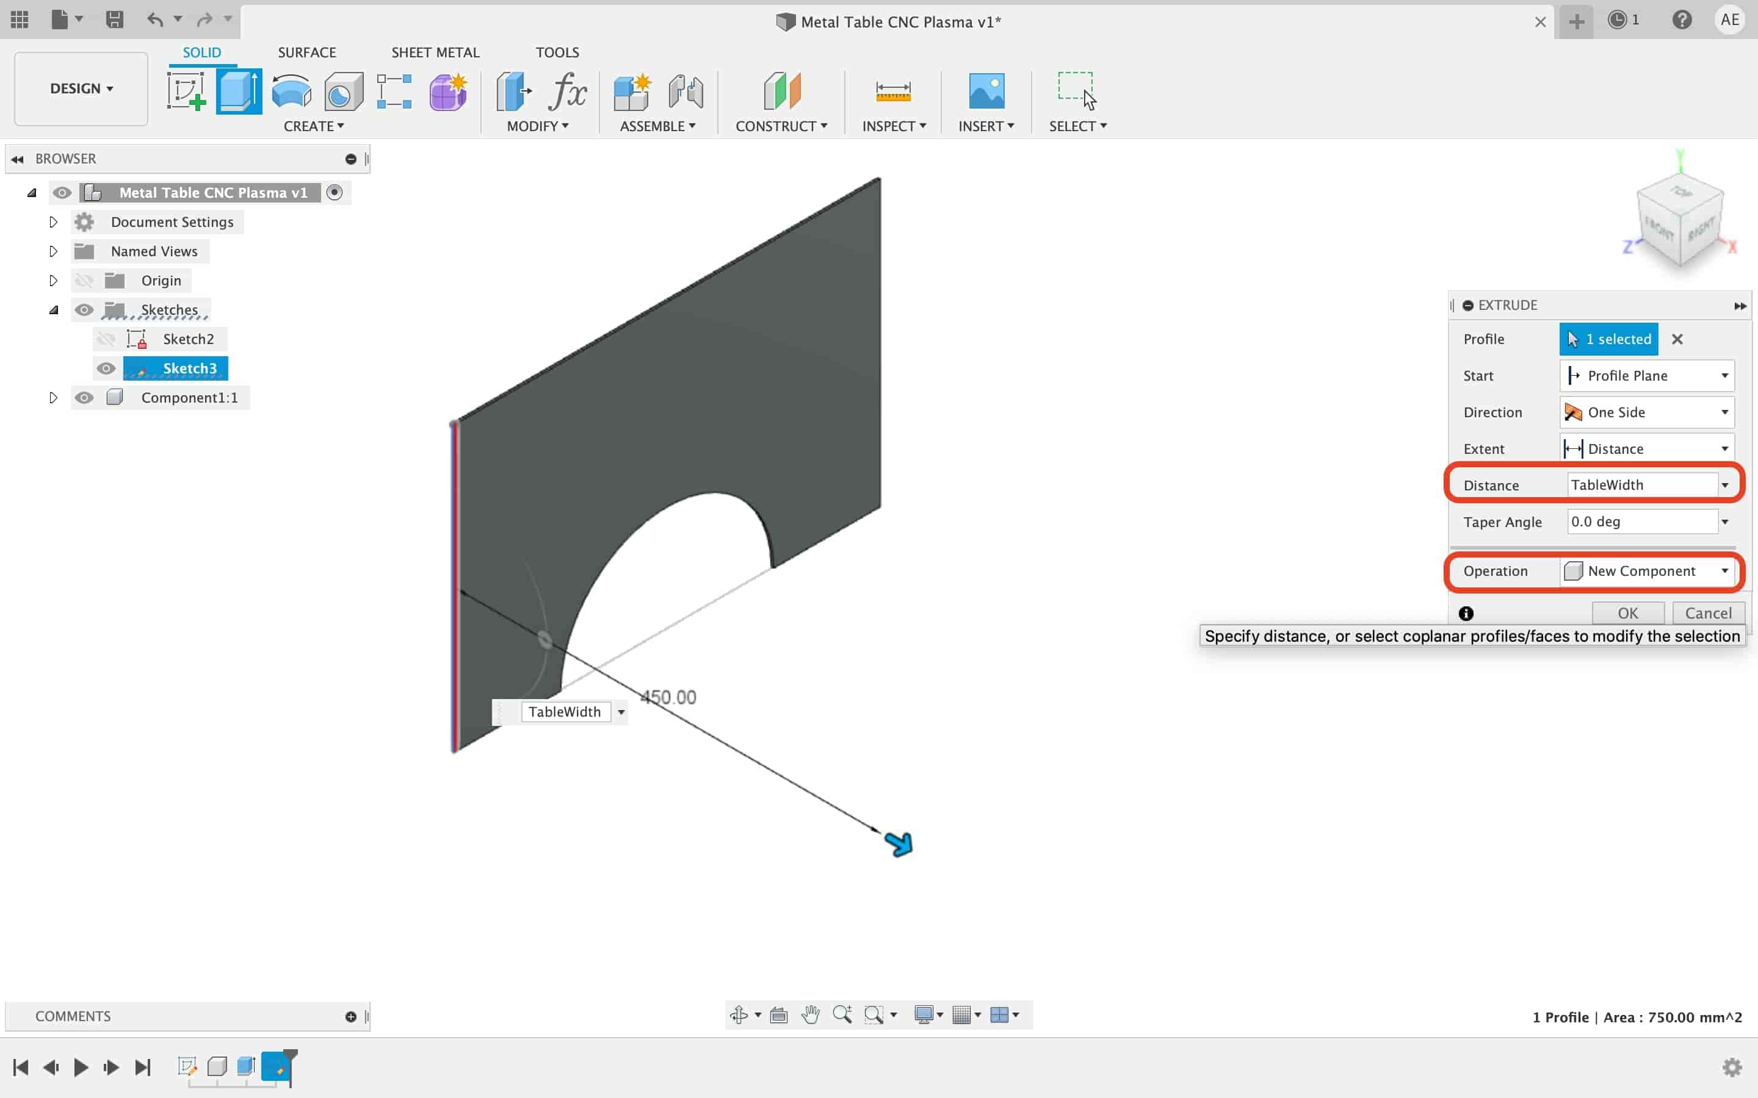Screen dimensions: 1758x1098
Task: Select the Measure tool
Action: 893,91
